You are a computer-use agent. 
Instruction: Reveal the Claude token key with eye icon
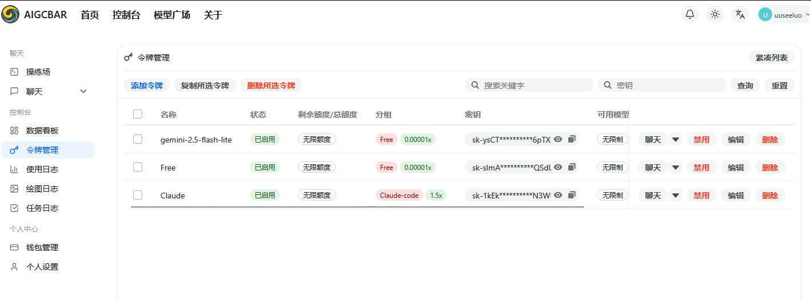[558, 195]
